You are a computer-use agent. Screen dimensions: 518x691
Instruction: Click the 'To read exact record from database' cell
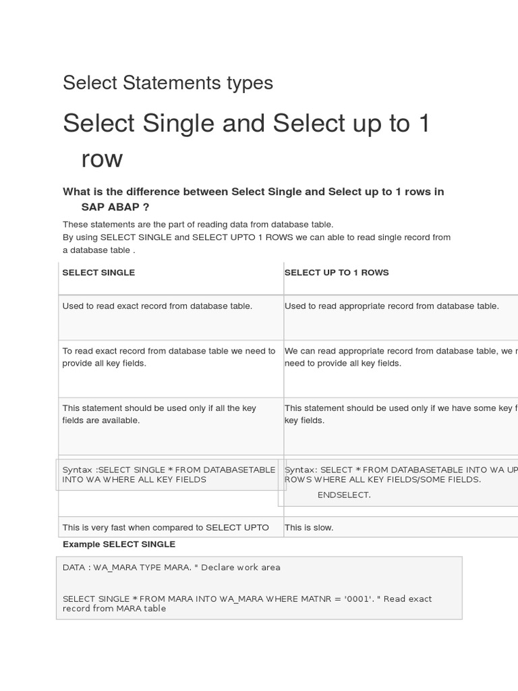169,357
